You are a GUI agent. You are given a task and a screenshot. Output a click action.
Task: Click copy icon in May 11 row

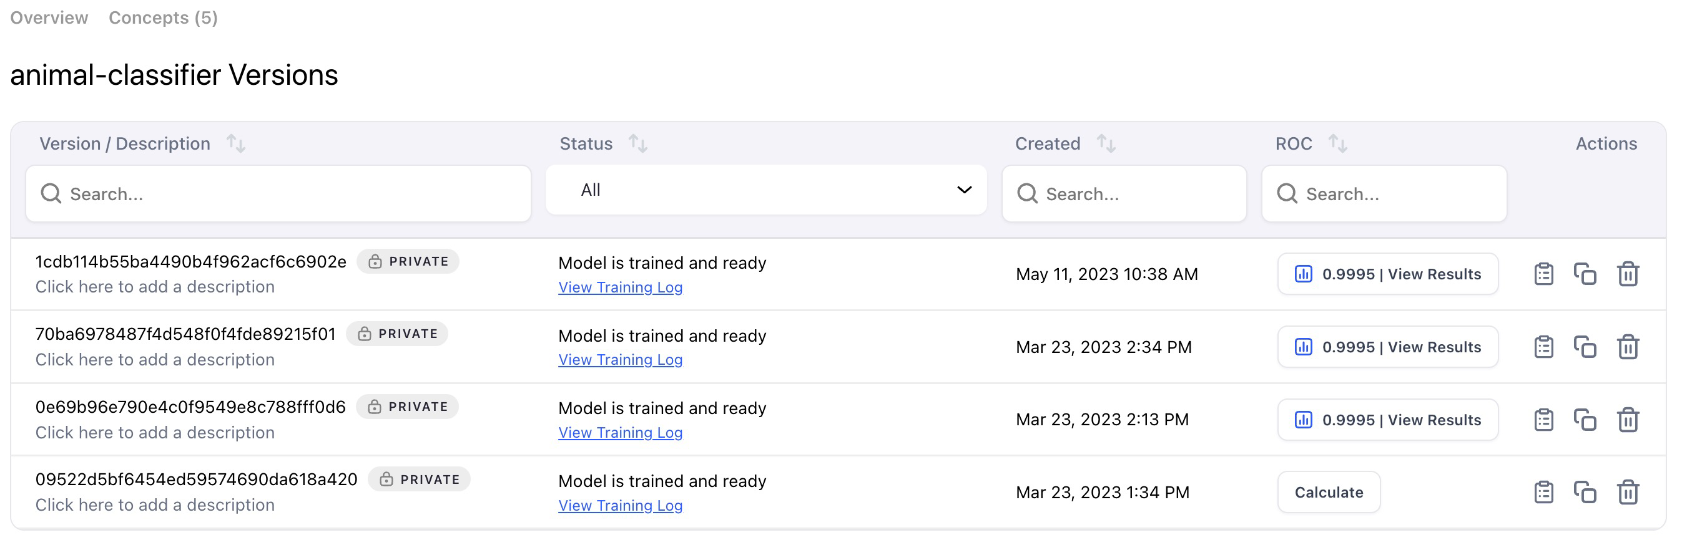point(1585,274)
